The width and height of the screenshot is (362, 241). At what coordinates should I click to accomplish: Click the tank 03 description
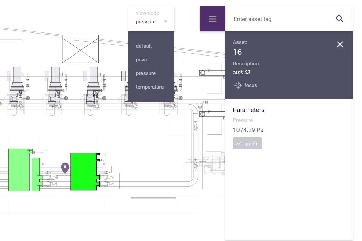[241, 72]
